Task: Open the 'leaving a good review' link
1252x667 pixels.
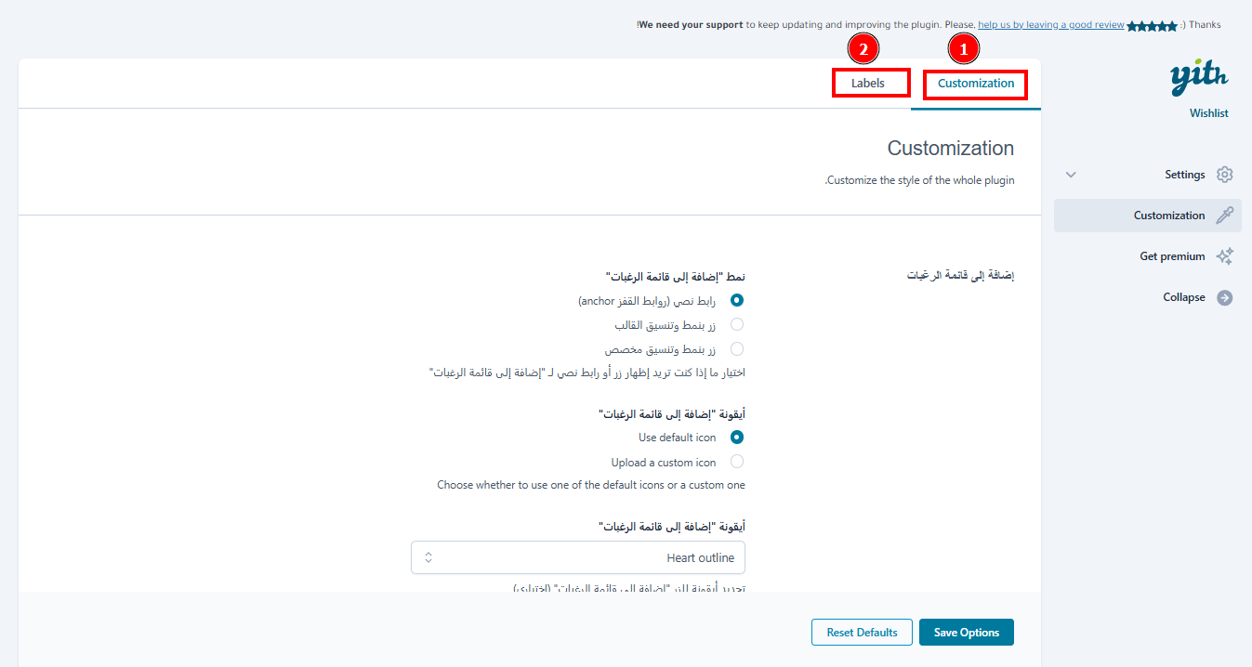Action: pyautogui.click(x=1051, y=25)
